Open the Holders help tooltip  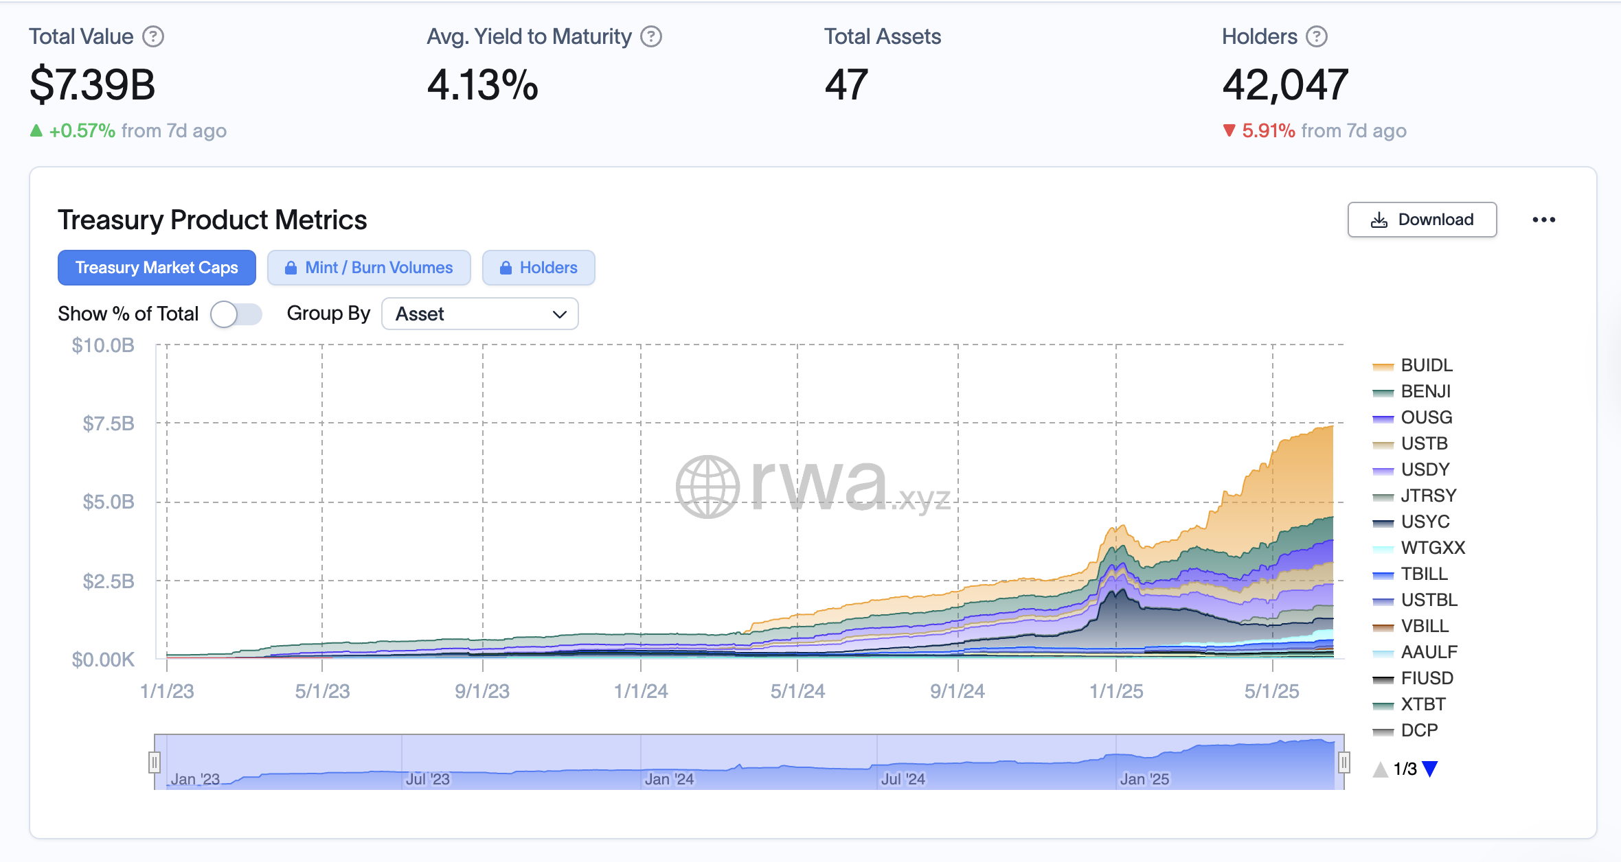(x=1315, y=36)
